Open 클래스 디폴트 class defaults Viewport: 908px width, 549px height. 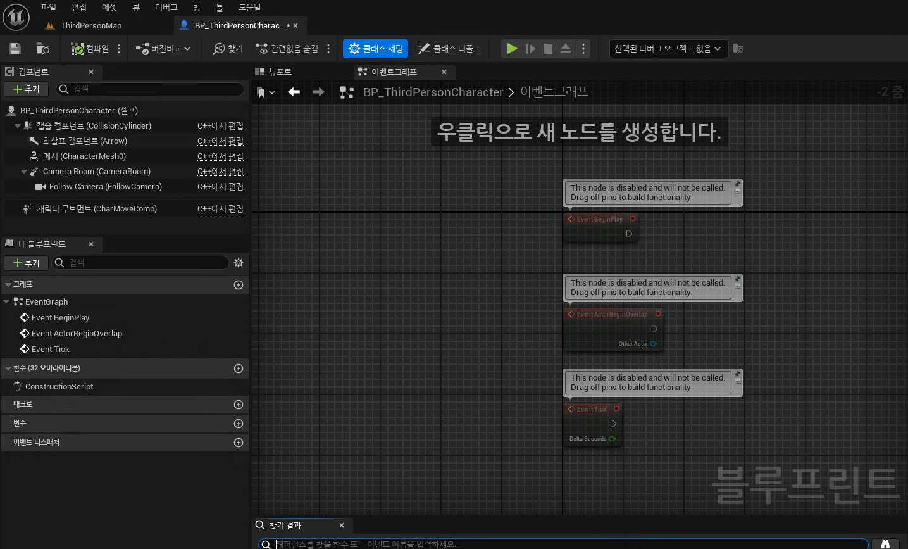click(450, 49)
